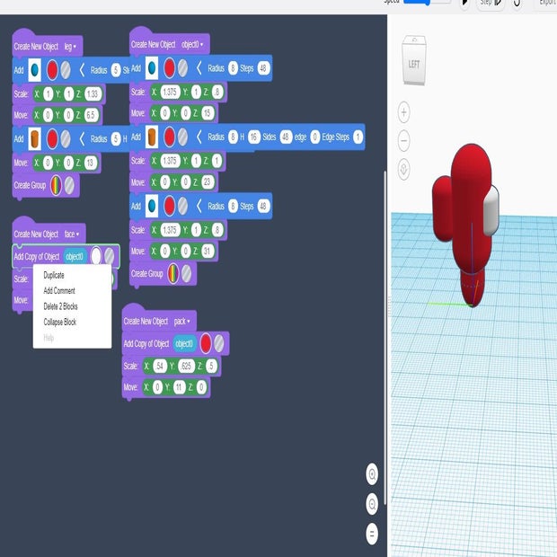Viewport: 557px width, 557px height.
Task: Zoom in the 3D viewer
Action: click(x=404, y=112)
